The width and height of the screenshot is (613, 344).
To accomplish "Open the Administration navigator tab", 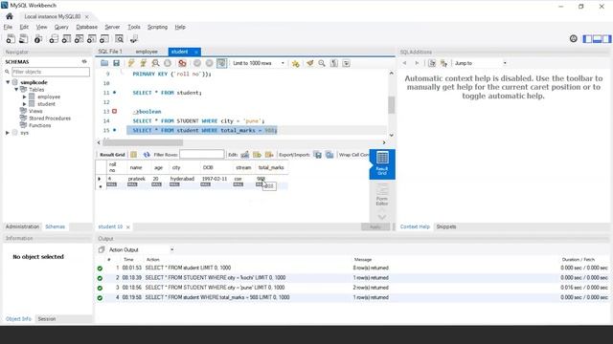I will click(x=22, y=226).
